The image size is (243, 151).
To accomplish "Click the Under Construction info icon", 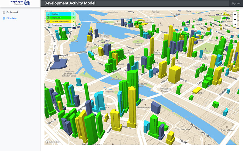I will [x=48, y=21].
